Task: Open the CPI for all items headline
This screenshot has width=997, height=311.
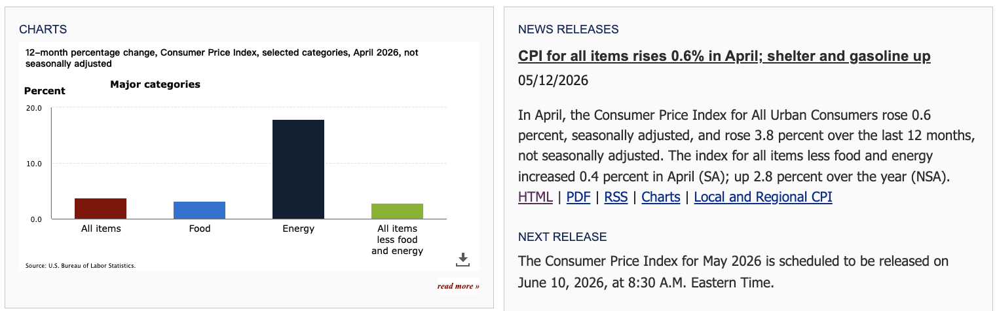Action: click(x=724, y=56)
